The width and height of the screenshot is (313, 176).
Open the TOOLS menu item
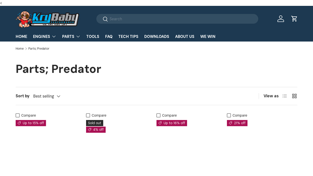[x=93, y=36]
